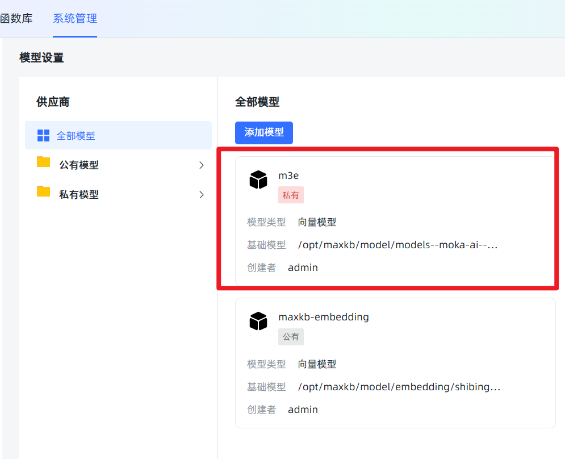Screen dimensions: 565x459
Task: Click the 供应商 panel heading
Action: 53,102
